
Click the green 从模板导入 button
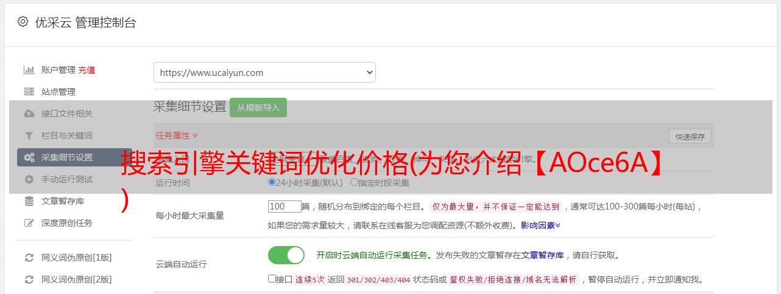258,108
